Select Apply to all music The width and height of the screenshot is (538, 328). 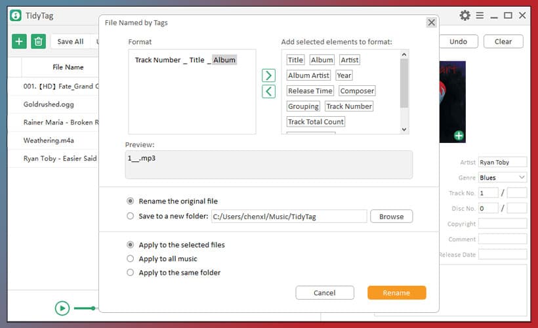pyautogui.click(x=130, y=258)
